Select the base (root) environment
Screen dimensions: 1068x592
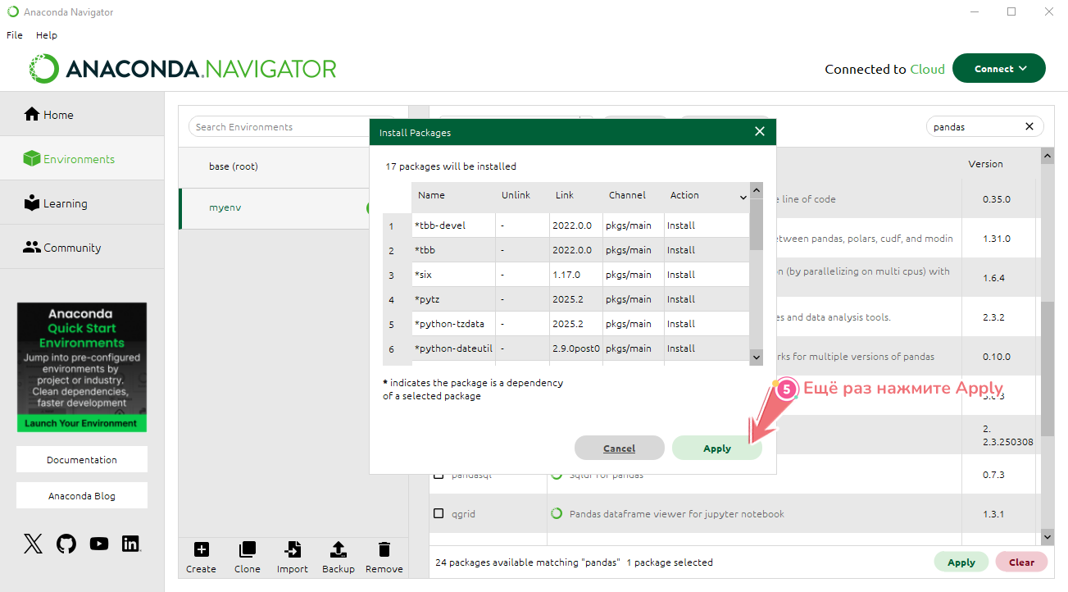tap(234, 166)
